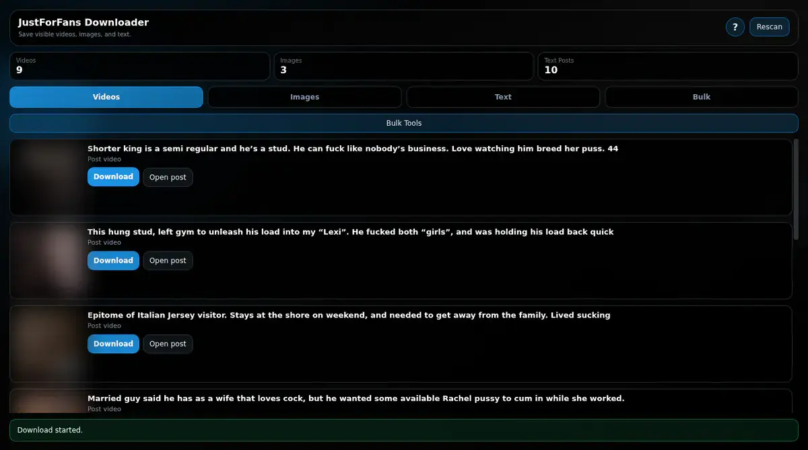The image size is (808, 450).
Task: Open post for hung stud gym video
Action: click(x=168, y=261)
